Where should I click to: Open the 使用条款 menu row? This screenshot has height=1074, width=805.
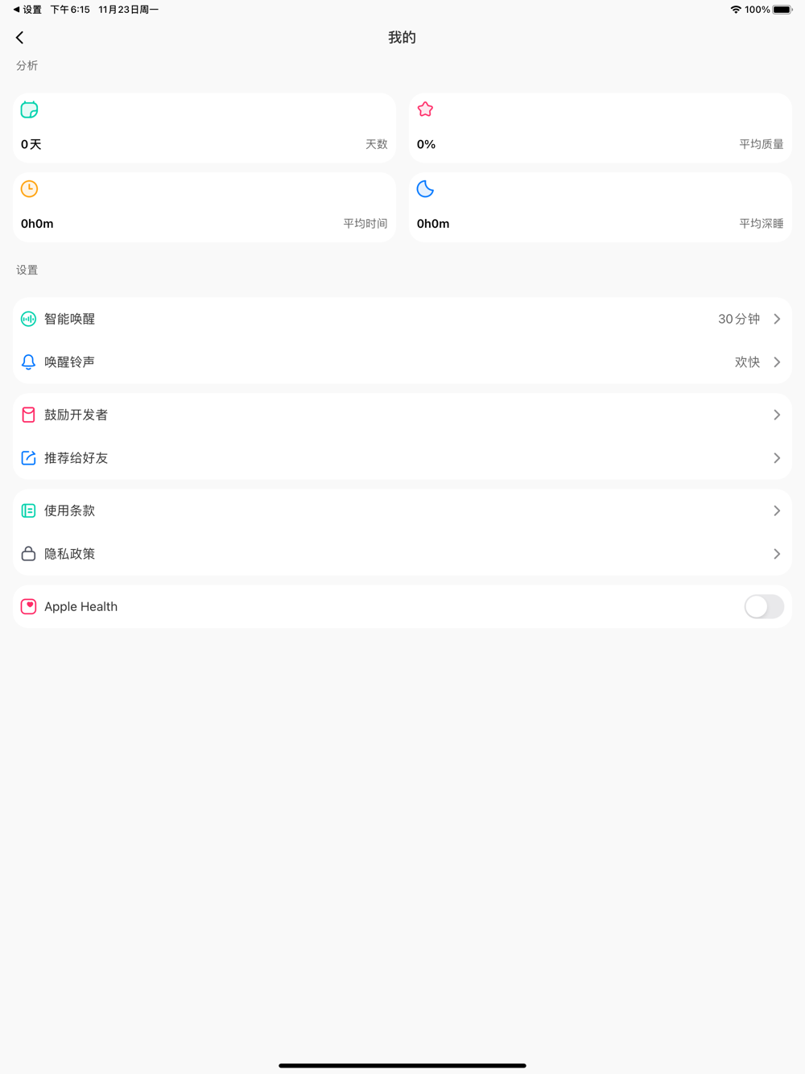click(x=402, y=510)
